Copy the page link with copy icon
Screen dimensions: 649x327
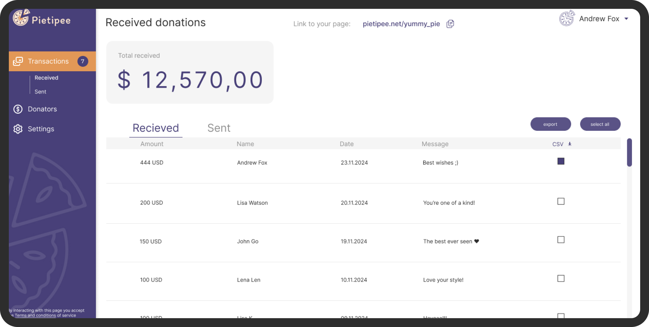click(450, 24)
